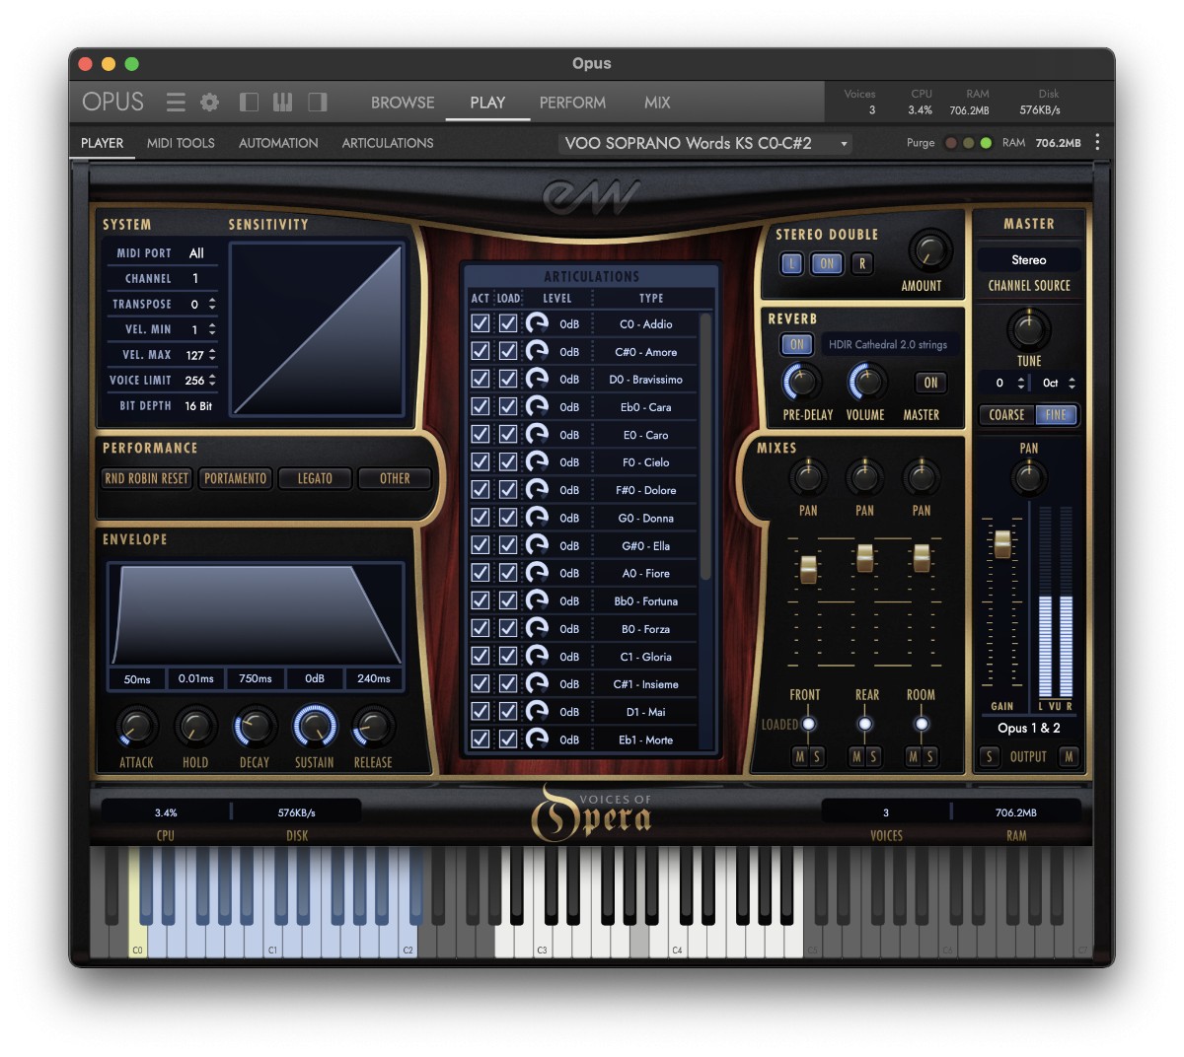Click the RND ROBIN RESET button
Image resolution: width=1184 pixels, height=1057 pixels.
[146, 478]
